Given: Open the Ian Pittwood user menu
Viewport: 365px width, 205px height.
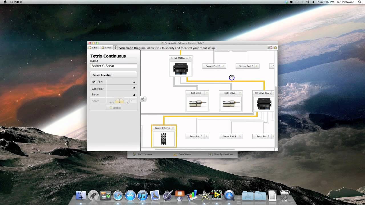Looking at the screenshot, I should [346, 2].
